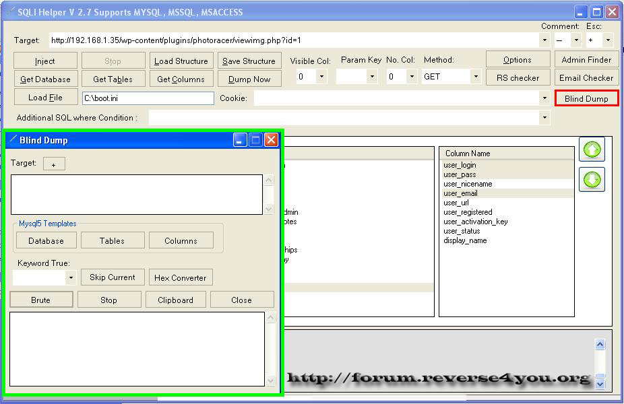Click the Blind Dump output text area
This screenshot has height=404, width=624.
point(137,349)
